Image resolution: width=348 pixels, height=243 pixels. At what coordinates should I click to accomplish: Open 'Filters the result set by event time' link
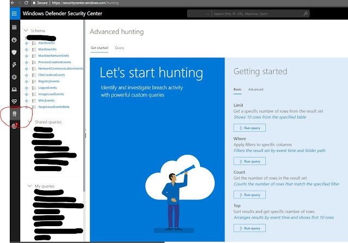tap(279, 150)
